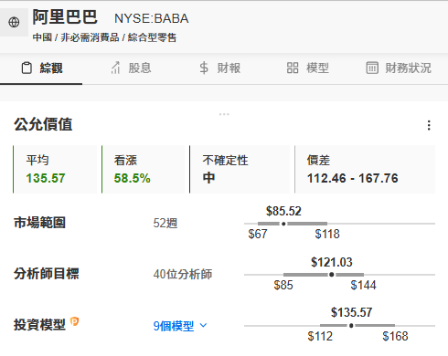Open the 財務狀況 tab
Image resolution: width=448 pixels, height=356 pixels.
click(x=399, y=68)
